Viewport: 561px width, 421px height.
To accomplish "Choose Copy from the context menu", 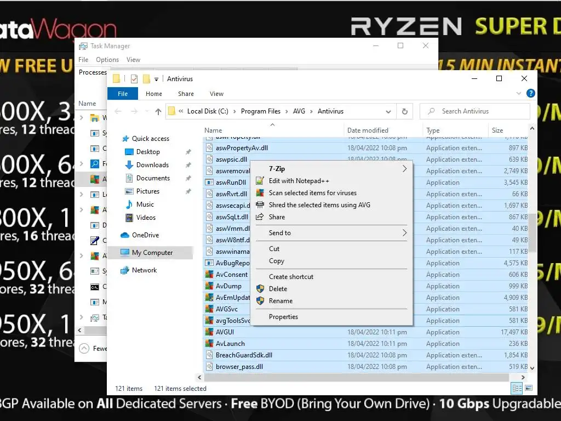I will (x=331, y=261).
